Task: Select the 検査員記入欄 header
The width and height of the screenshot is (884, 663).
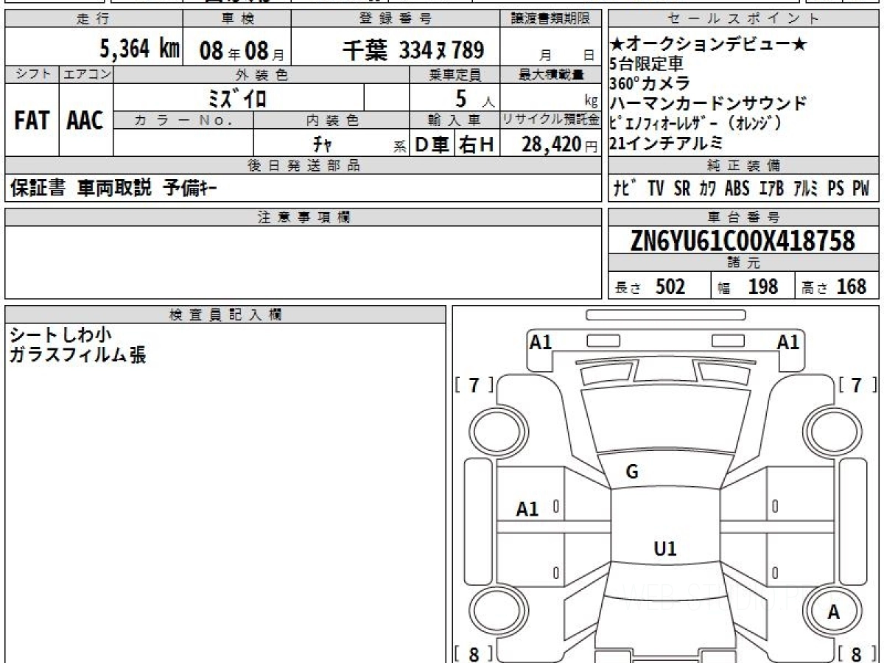Action: click(225, 315)
